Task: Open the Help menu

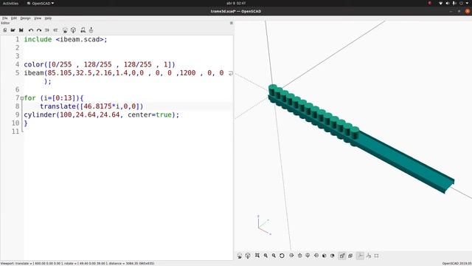Action: click(48, 18)
